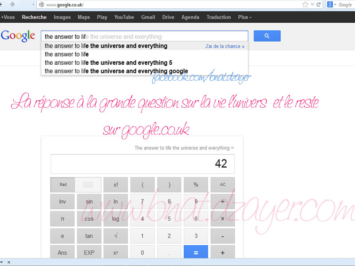Image resolution: width=355 pixels, height=266 pixels.
Task: Click the factorial x! key
Action: [116, 184]
